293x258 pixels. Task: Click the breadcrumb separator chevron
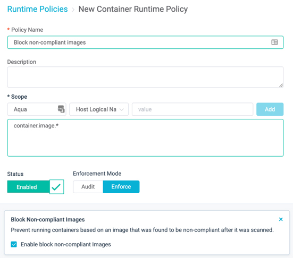coord(73,10)
